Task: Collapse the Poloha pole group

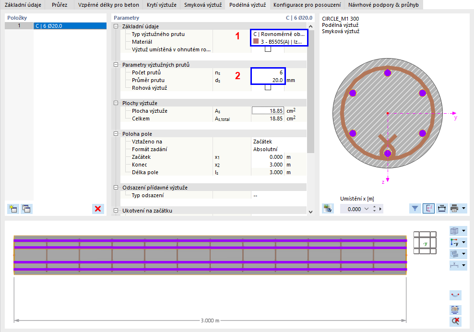Action: [x=116, y=134]
